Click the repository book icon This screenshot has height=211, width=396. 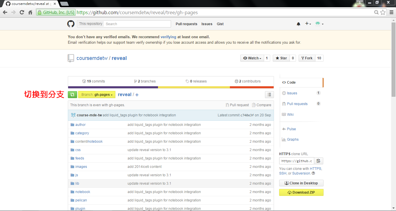pos(71,58)
